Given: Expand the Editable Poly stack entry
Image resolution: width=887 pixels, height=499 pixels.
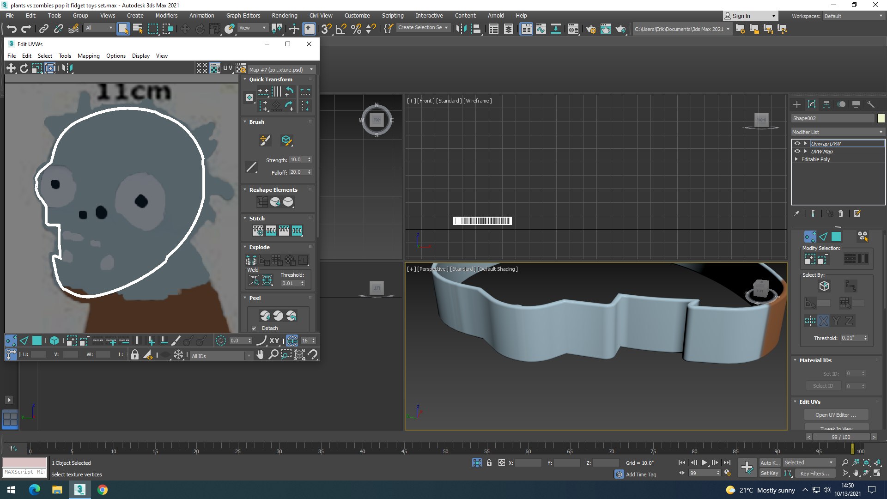Looking at the screenshot, I should point(796,159).
